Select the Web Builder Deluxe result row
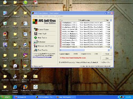The height and width of the screenshot is (99, 133). (85, 31)
